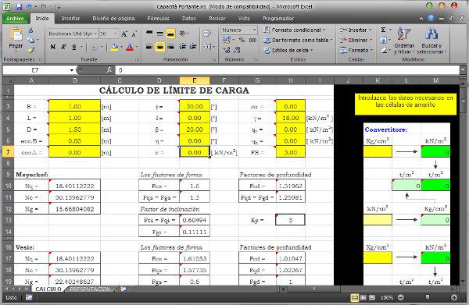Click the merge and center icon
This screenshot has width=469, height=305.
tap(207, 47)
